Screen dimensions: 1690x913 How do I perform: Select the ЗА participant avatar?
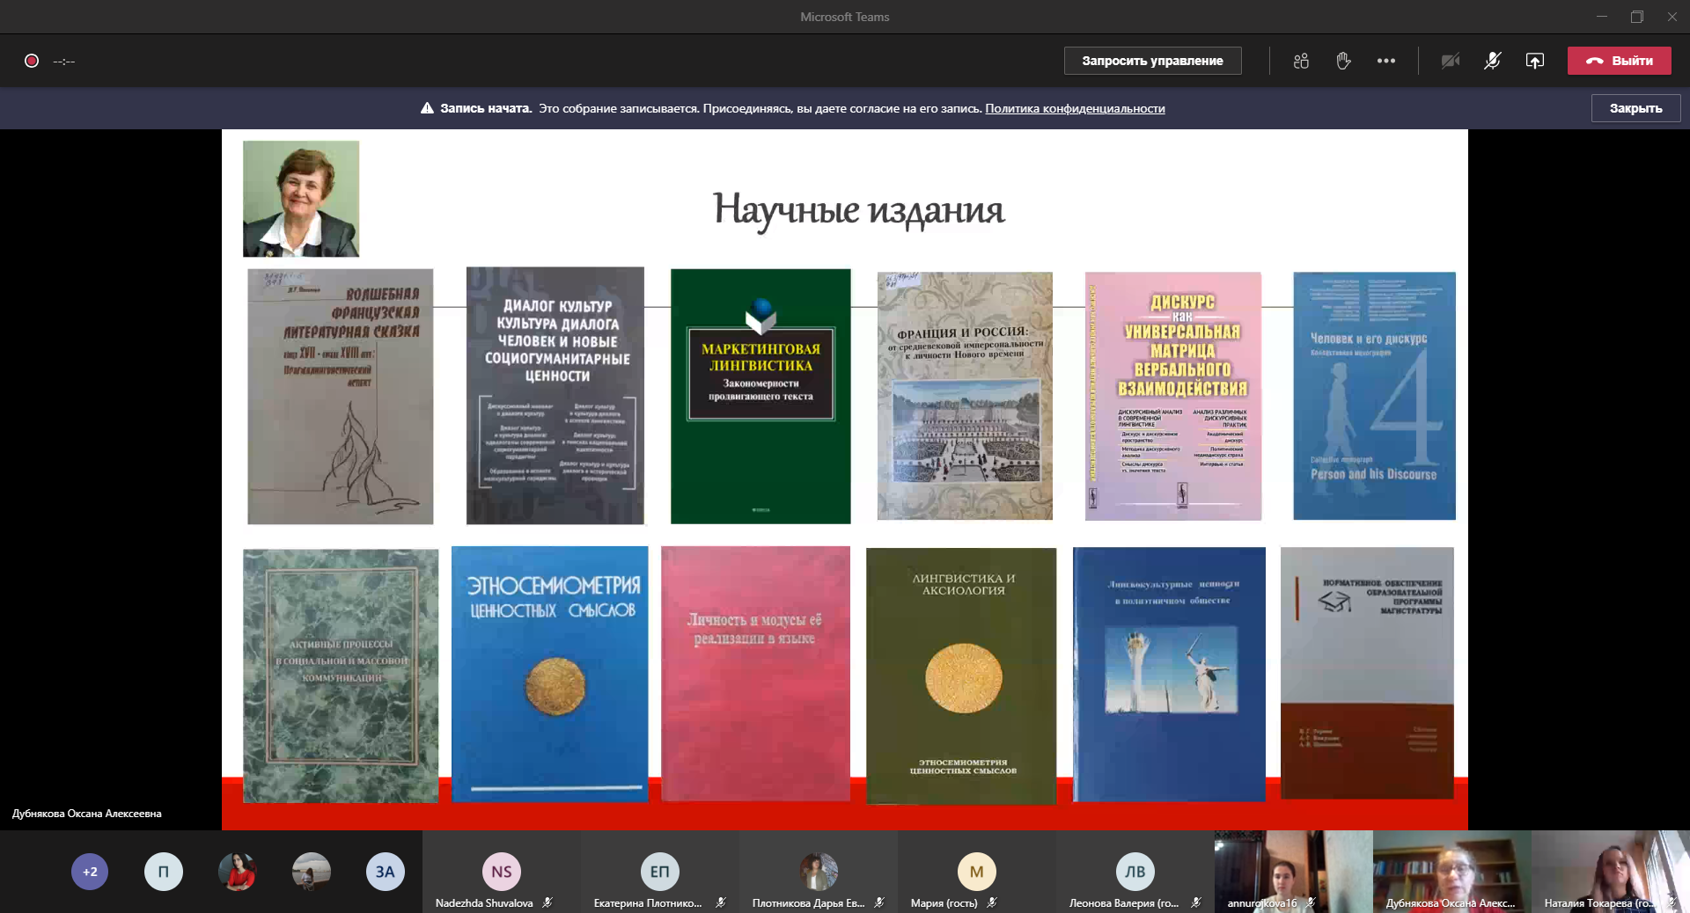pos(385,872)
